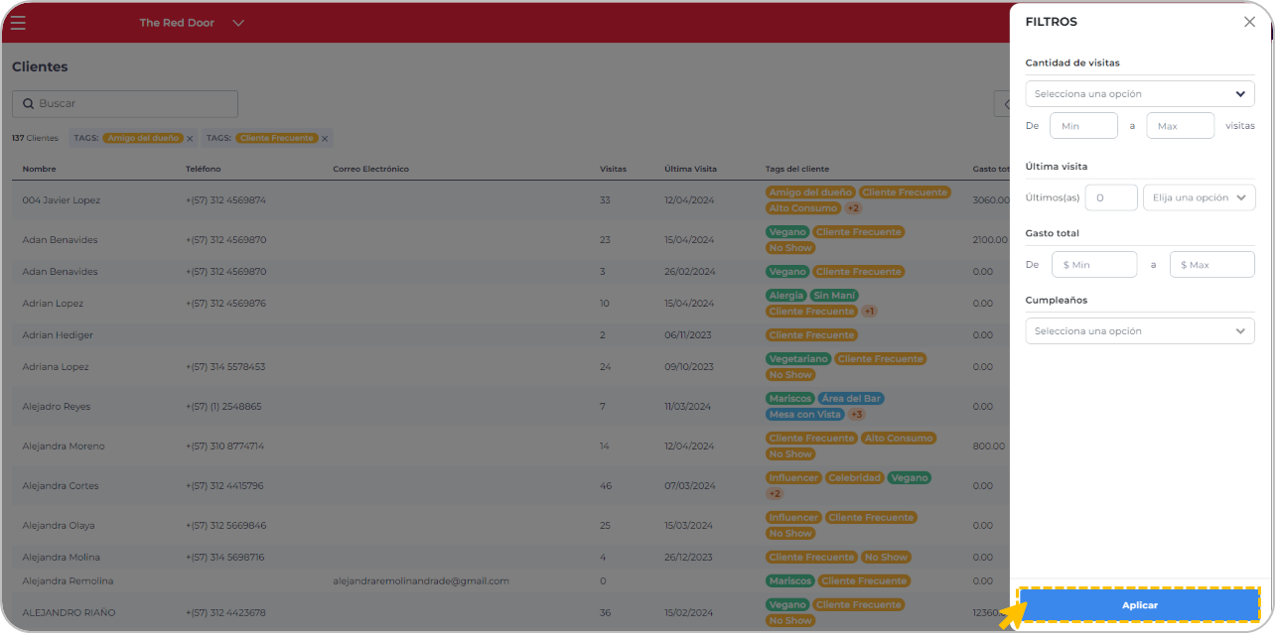Viewport: 1275px width, 640px height.
Task: Click phone +(57) 314 5578453
Action: click(225, 367)
